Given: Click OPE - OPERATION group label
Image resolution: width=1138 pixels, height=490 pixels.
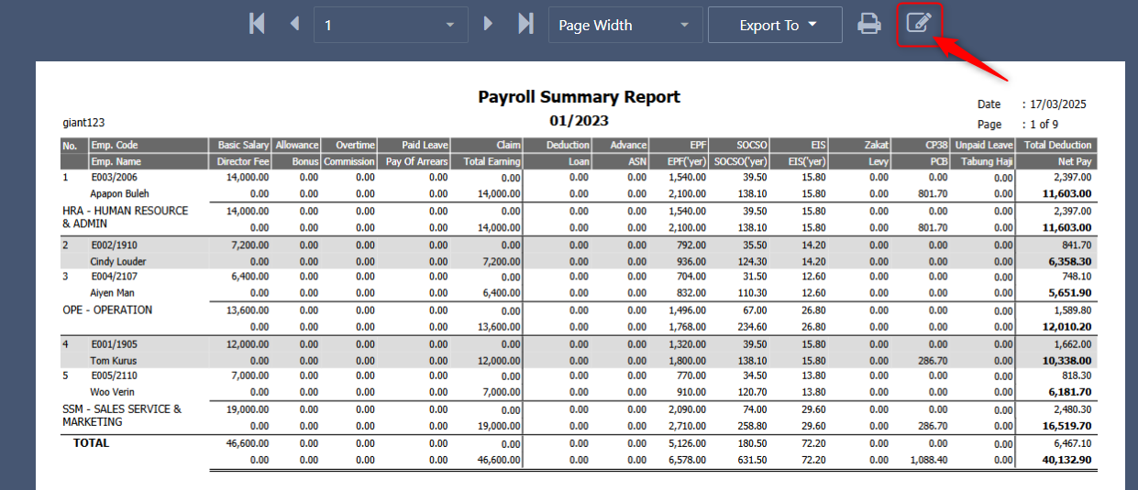Looking at the screenshot, I should coord(107,310).
